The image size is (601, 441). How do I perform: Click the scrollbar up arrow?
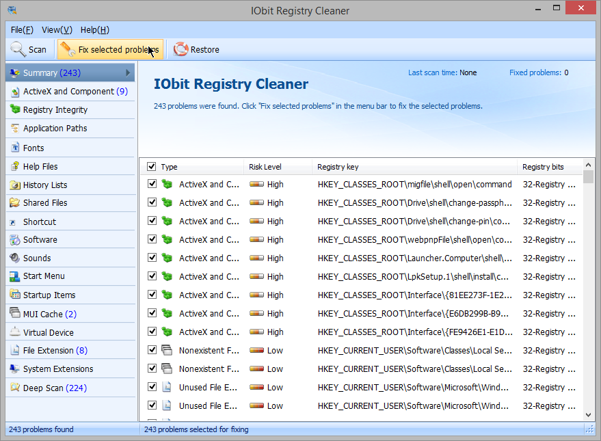tap(589, 165)
